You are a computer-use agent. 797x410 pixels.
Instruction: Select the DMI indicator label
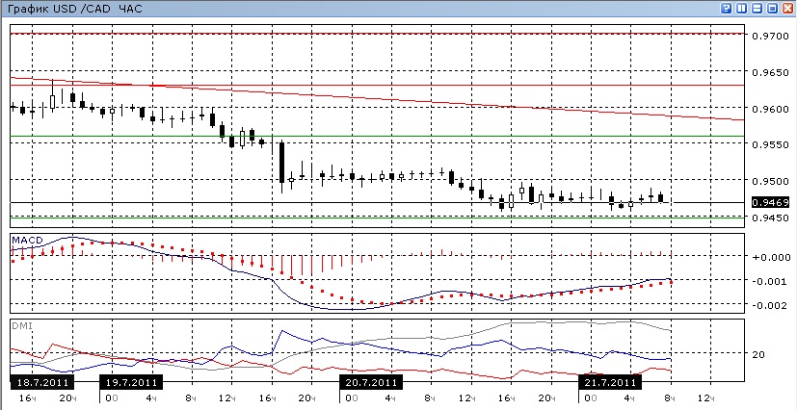[22, 325]
